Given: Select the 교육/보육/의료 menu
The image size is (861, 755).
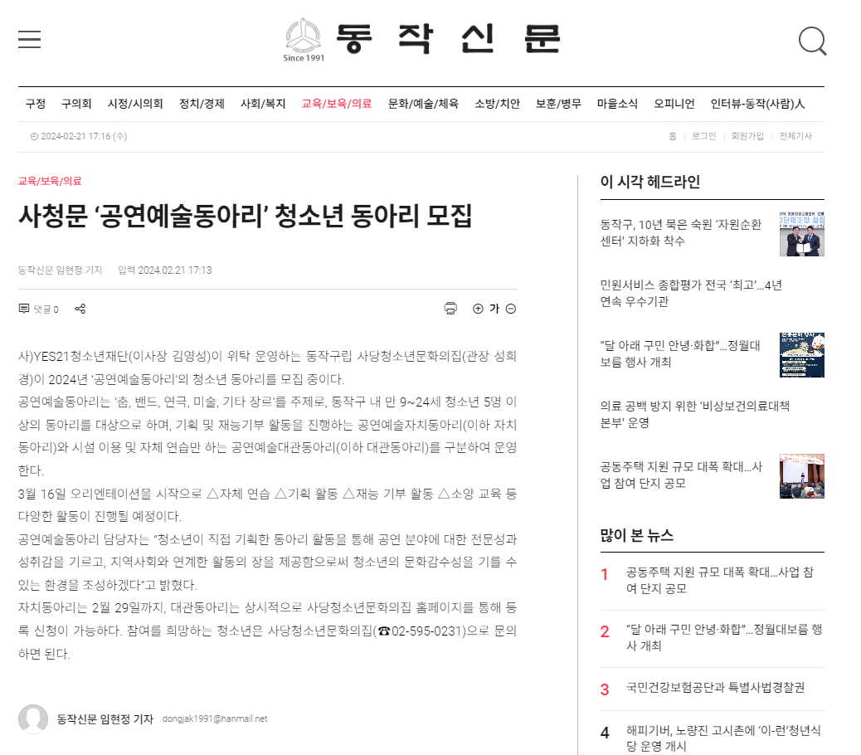Looking at the screenshot, I should point(337,104).
